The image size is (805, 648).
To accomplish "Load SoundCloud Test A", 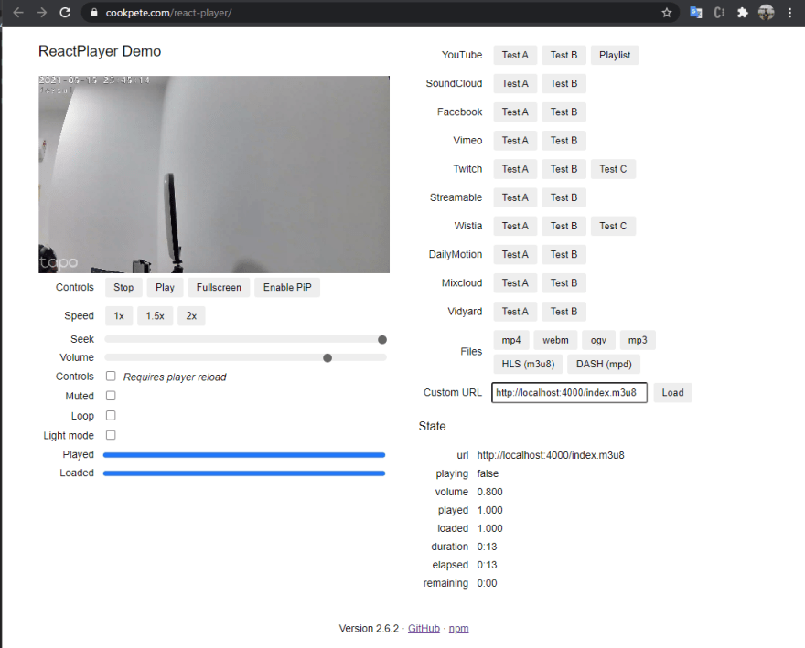I will [515, 84].
